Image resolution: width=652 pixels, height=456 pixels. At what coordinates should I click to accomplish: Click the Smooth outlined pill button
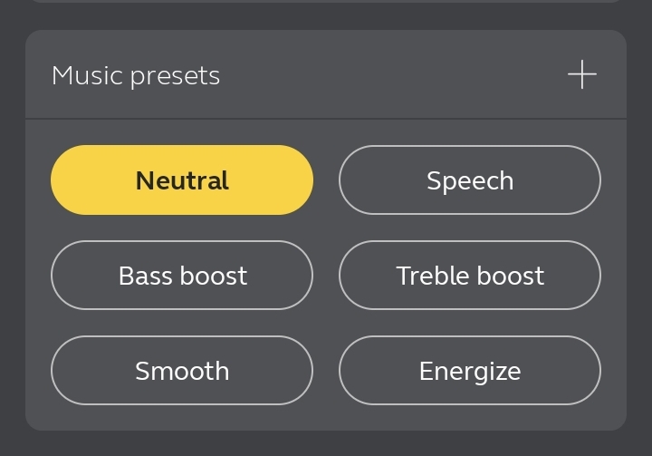[182, 370]
